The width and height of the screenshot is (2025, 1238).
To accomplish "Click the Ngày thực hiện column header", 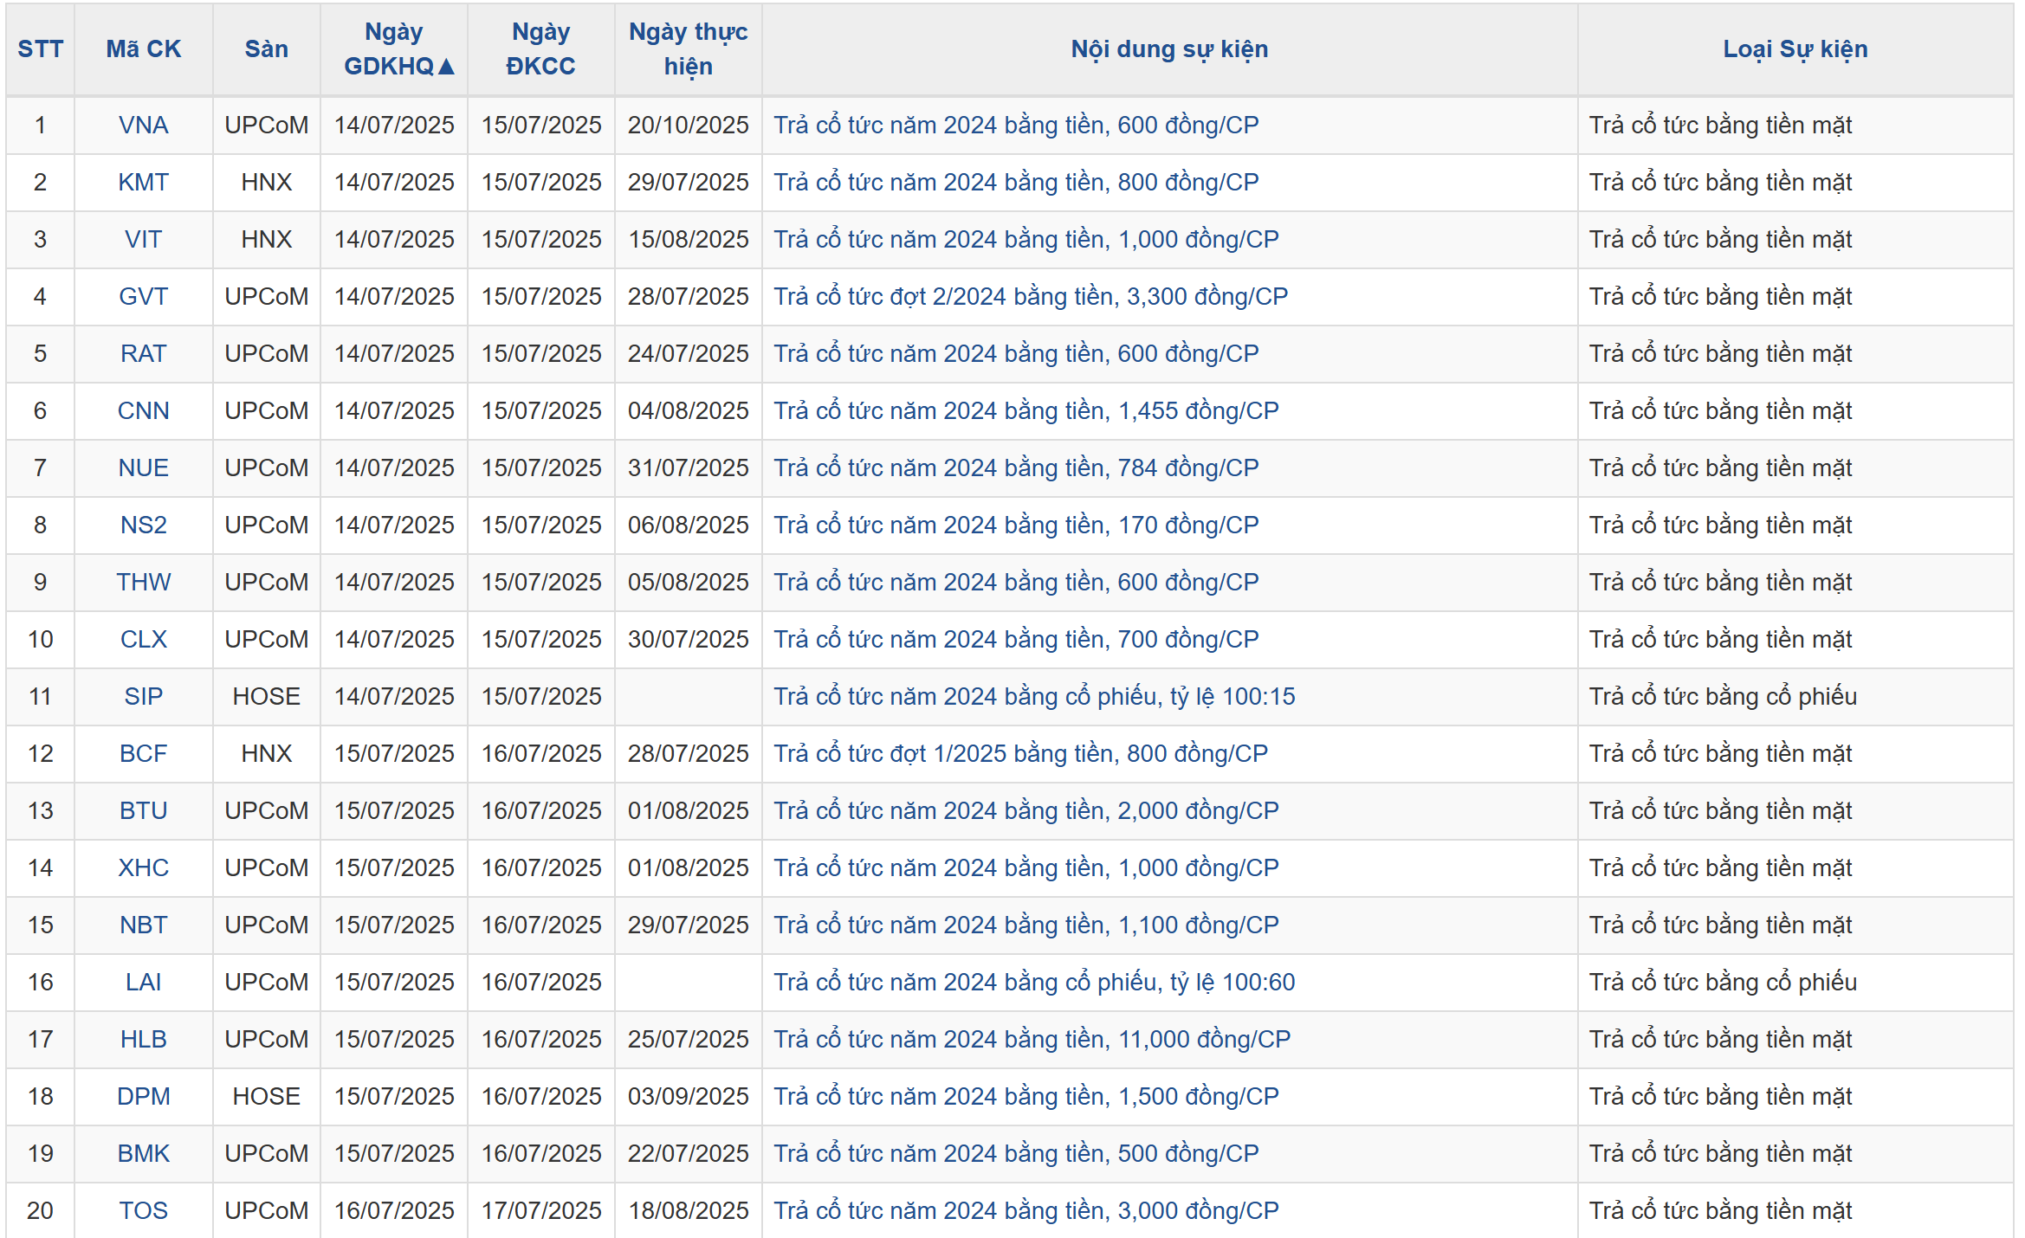I will pos(689,49).
